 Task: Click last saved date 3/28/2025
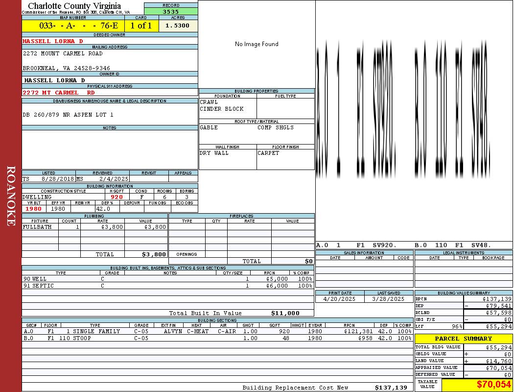click(389, 299)
